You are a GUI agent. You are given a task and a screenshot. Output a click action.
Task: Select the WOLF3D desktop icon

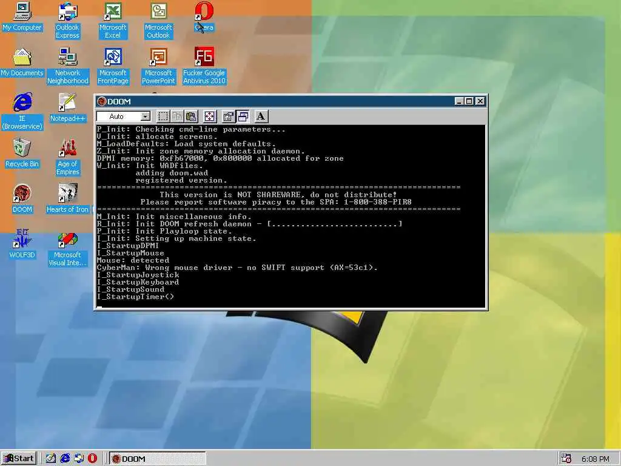22,245
